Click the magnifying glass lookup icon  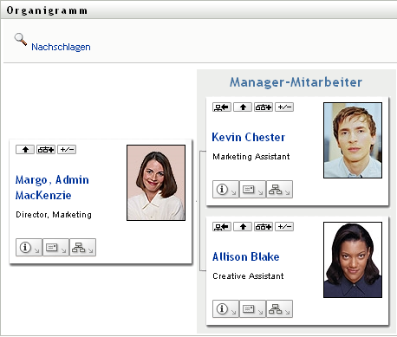[x=21, y=39]
